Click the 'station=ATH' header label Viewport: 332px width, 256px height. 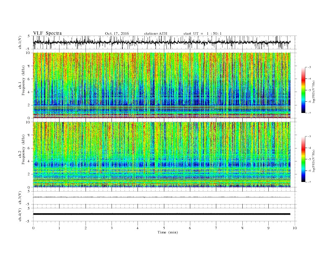pyautogui.click(x=156, y=33)
